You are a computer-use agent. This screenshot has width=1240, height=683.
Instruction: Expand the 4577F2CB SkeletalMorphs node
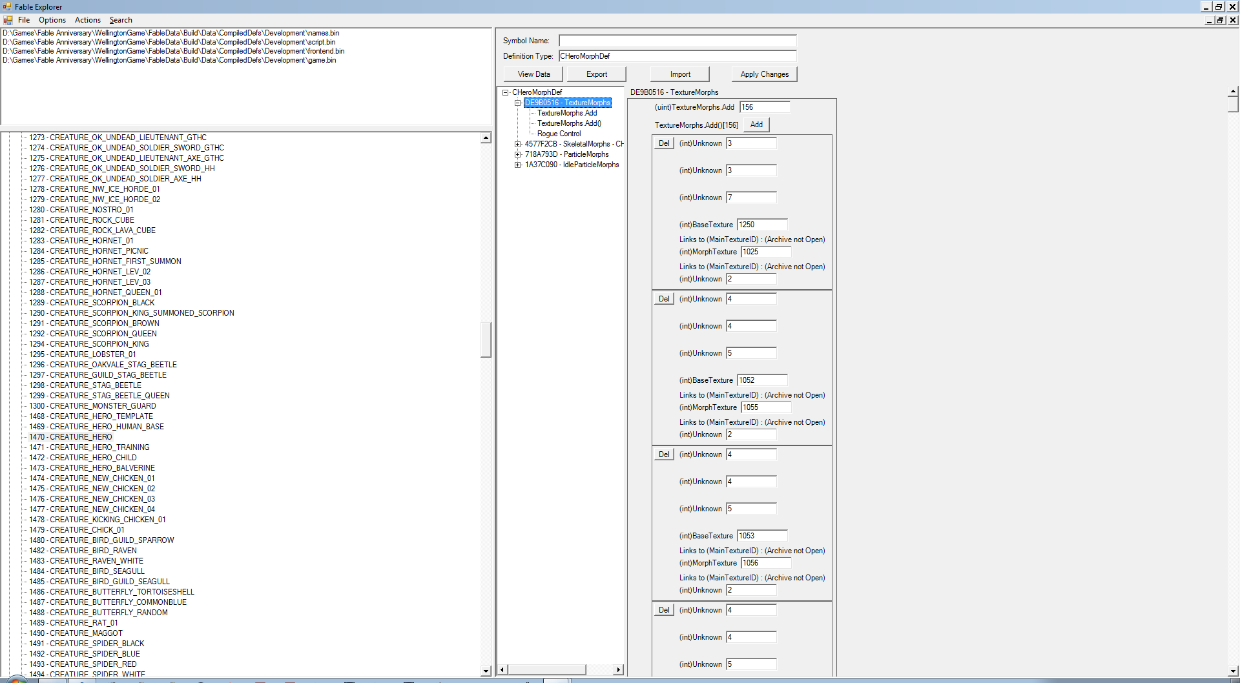point(517,144)
